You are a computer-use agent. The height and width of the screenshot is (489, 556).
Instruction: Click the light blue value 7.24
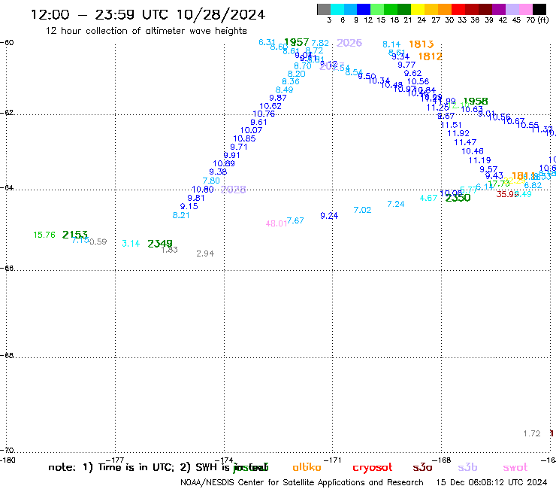396,204
